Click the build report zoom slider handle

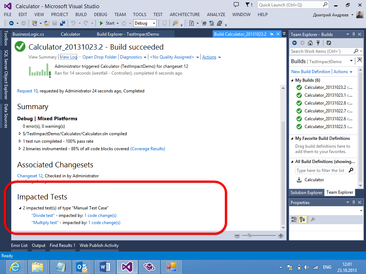(x=249, y=236)
